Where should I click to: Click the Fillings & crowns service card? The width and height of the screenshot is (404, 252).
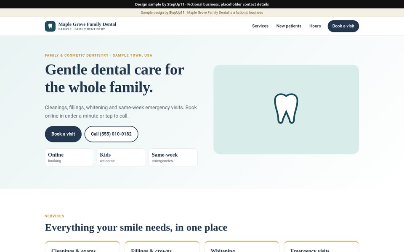point(162,247)
